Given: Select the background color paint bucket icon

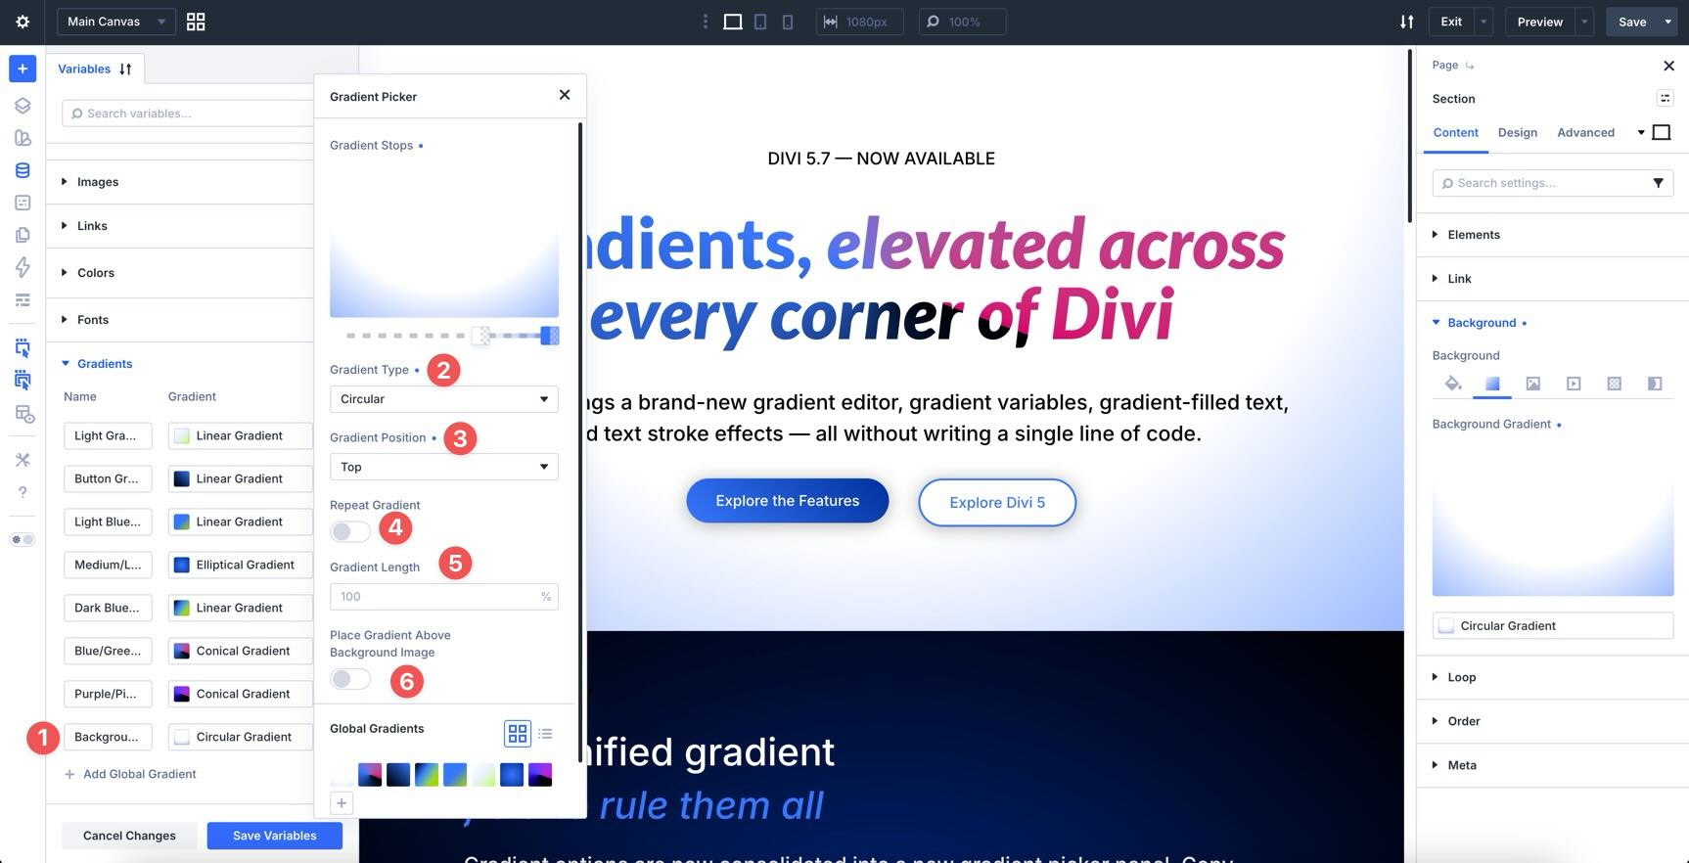Looking at the screenshot, I should 1452,384.
